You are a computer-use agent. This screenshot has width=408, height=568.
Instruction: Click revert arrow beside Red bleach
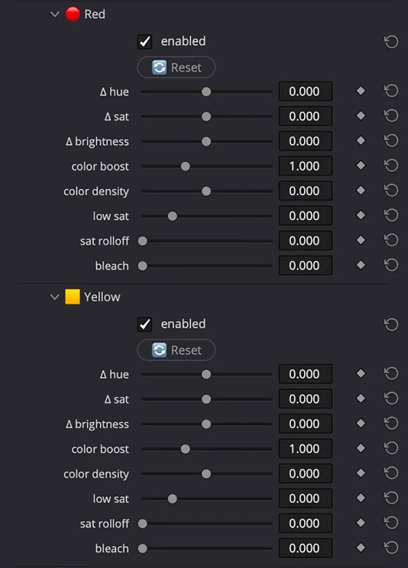pos(391,265)
